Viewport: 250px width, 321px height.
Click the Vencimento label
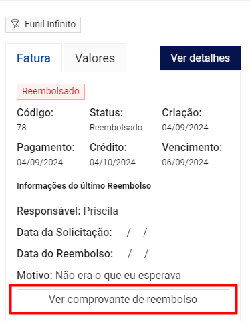pyautogui.click(x=192, y=147)
